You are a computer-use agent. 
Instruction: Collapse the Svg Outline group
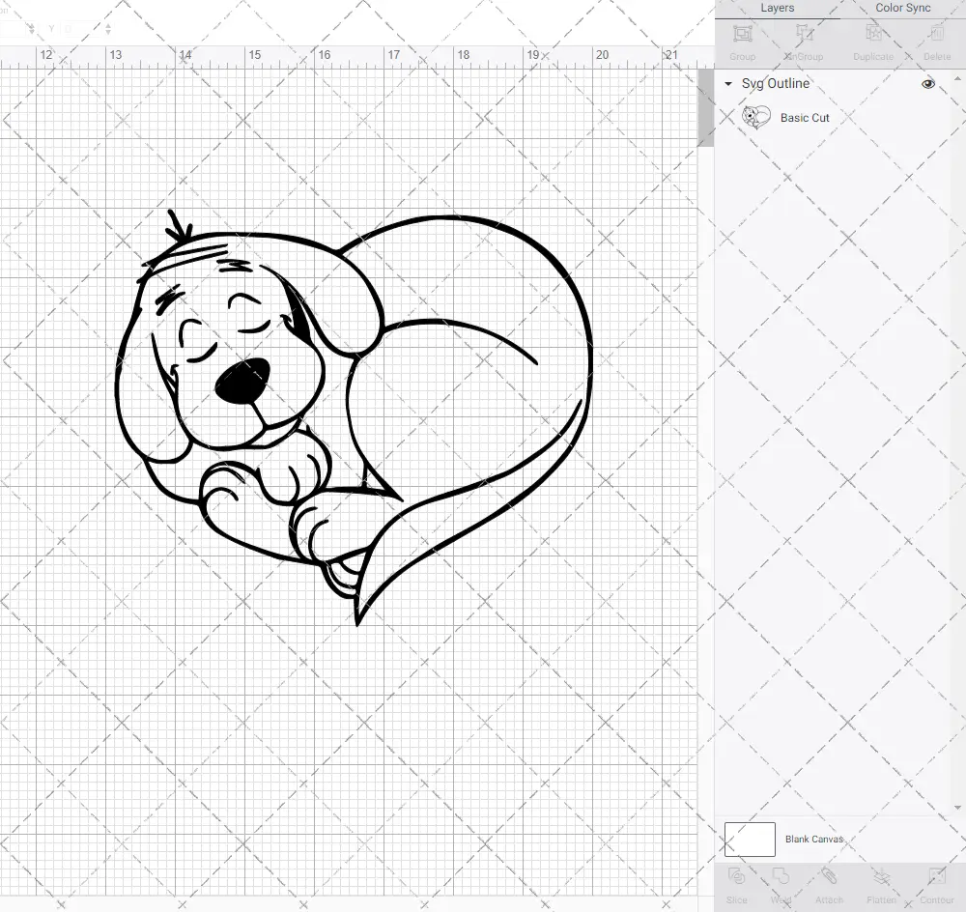pyautogui.click(x=727, y=84)
